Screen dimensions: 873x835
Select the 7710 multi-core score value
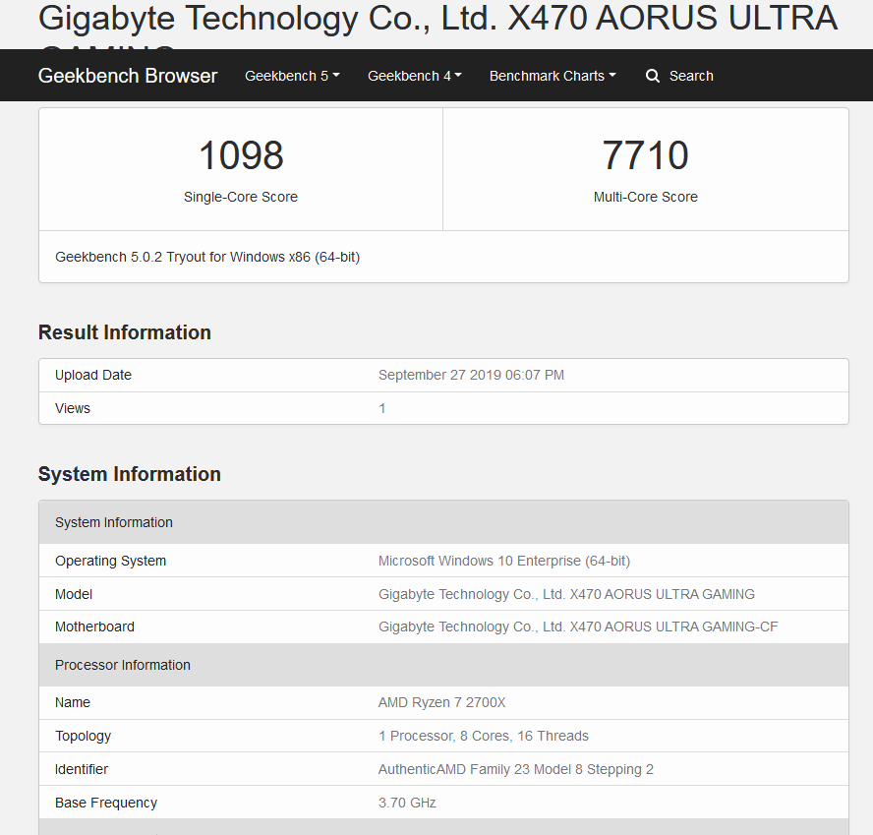tap(646, 154)
